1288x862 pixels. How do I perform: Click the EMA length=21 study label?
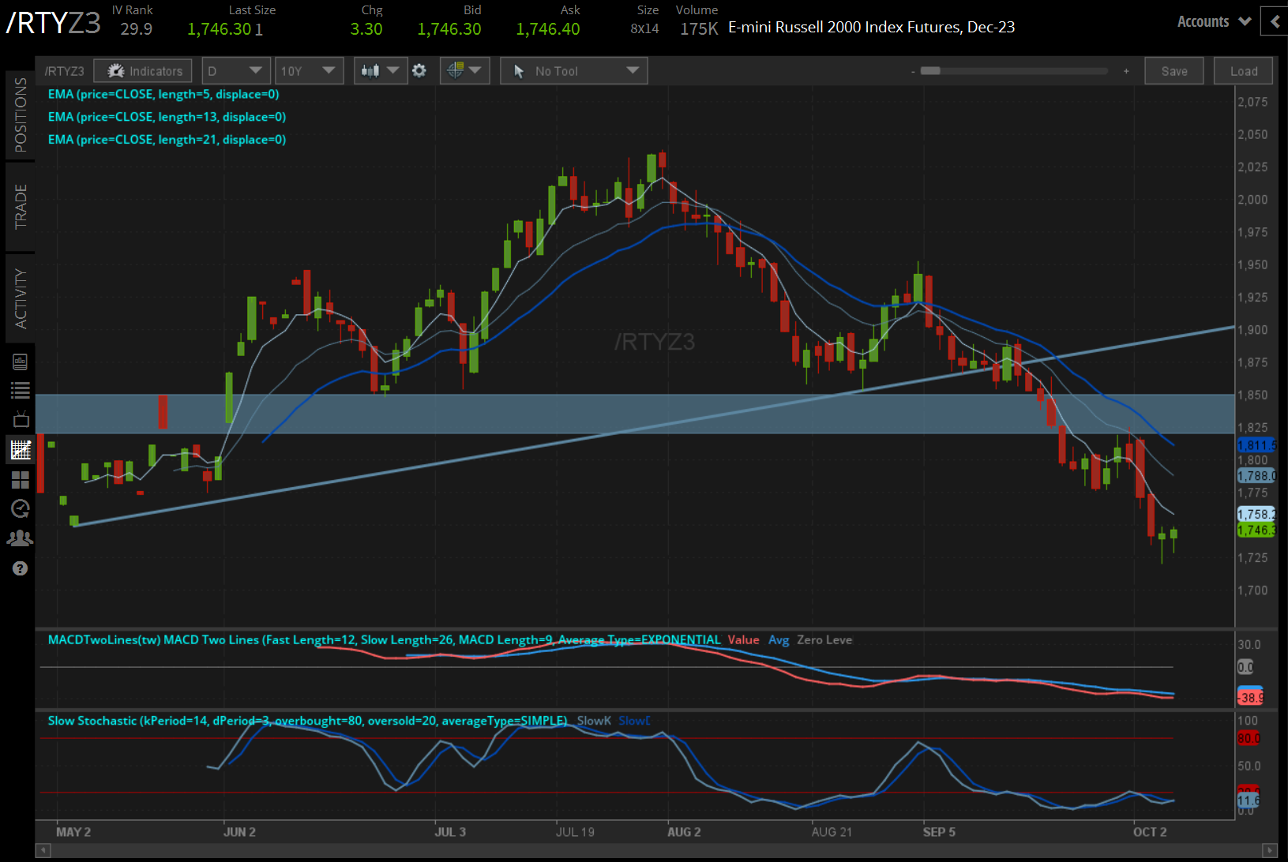(167, 140)
